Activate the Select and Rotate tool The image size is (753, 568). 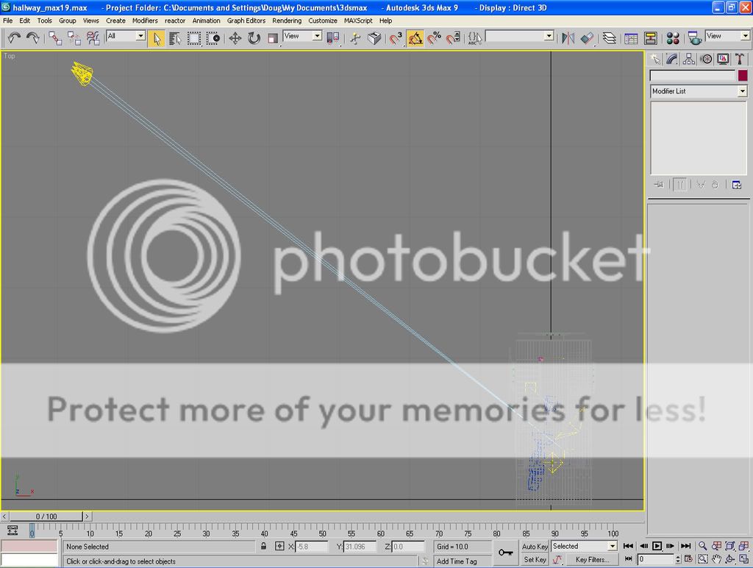click(x=254, y=38)
